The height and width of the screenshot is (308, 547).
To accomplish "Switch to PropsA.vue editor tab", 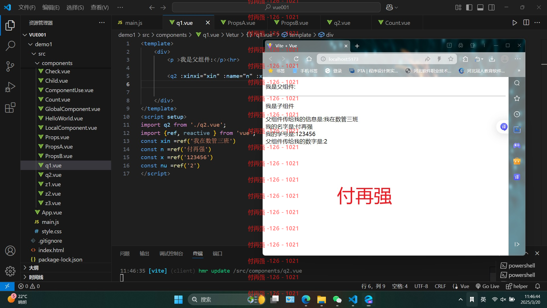I will (x=241, y=23).
